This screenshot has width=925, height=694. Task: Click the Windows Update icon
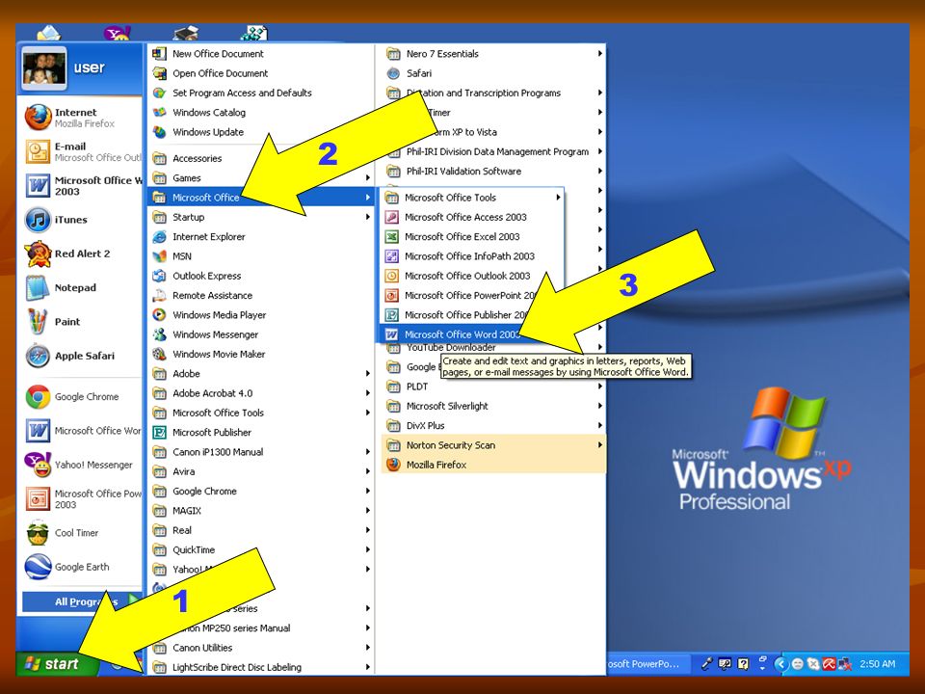coord(159,132)
